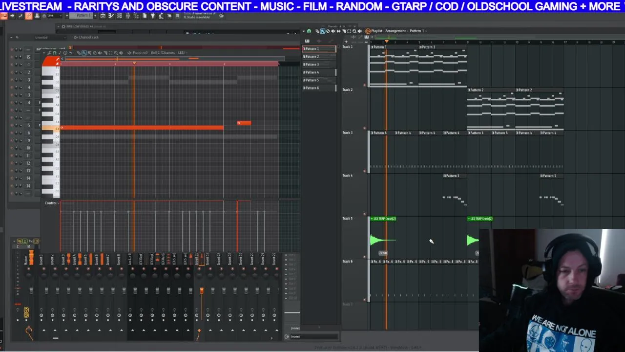Open the browser view from top toolbar
The image size is (625, 352).
tap(136, 16)
